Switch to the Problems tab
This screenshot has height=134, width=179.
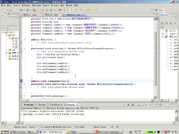27,105
